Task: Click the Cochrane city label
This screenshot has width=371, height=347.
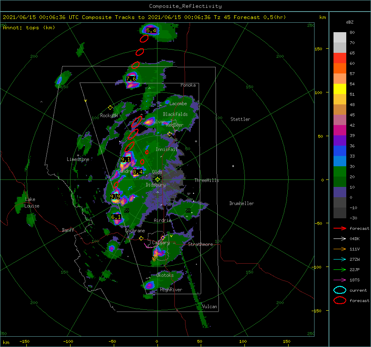Action: (x=135, y=231)
